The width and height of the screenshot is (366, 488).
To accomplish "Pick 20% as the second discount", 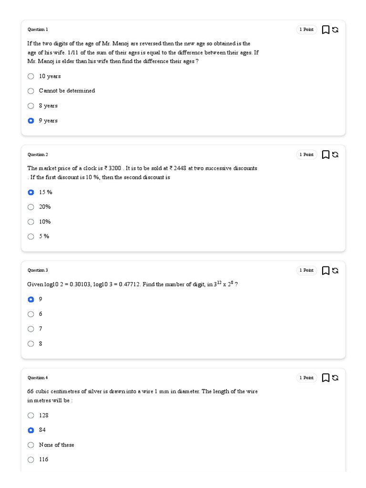I will point(31,207).
